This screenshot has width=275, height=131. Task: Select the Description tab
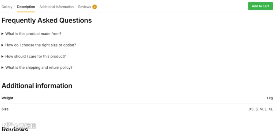click(x=26, y=7)
